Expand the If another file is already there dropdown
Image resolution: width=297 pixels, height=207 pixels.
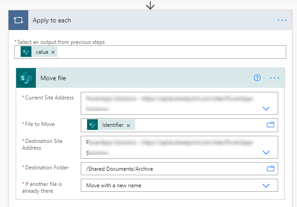click(266, 185)
